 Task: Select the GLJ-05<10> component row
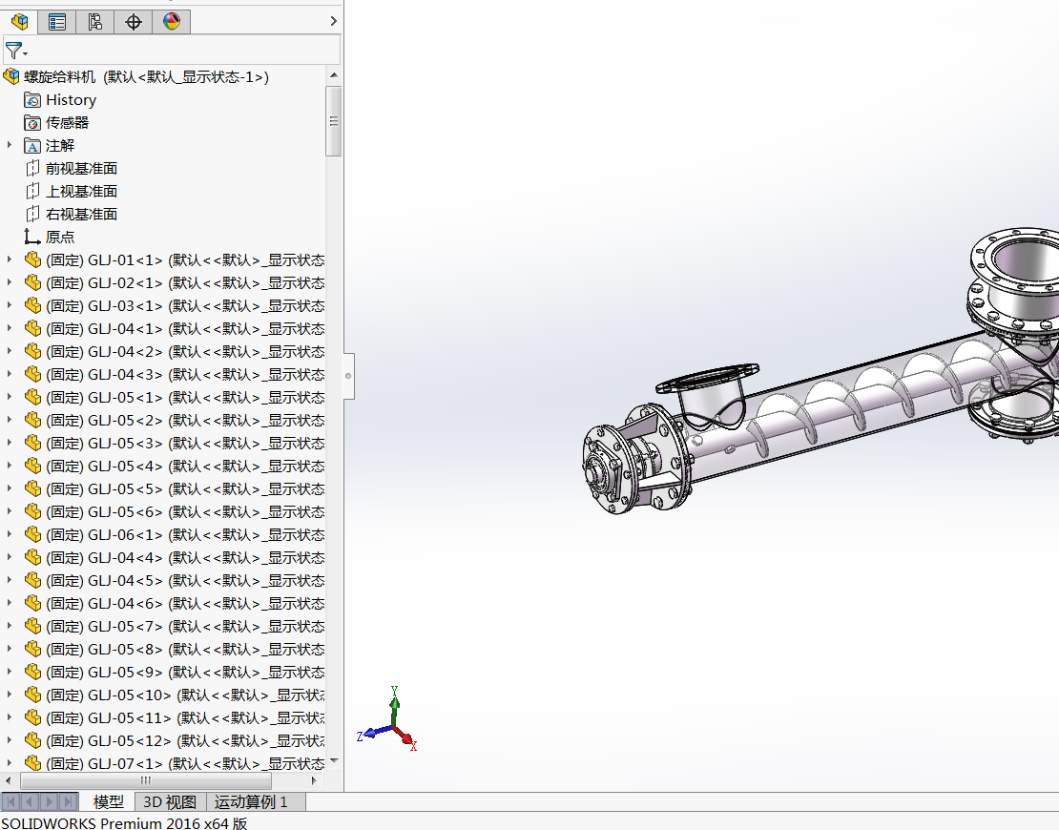point(175,695)
